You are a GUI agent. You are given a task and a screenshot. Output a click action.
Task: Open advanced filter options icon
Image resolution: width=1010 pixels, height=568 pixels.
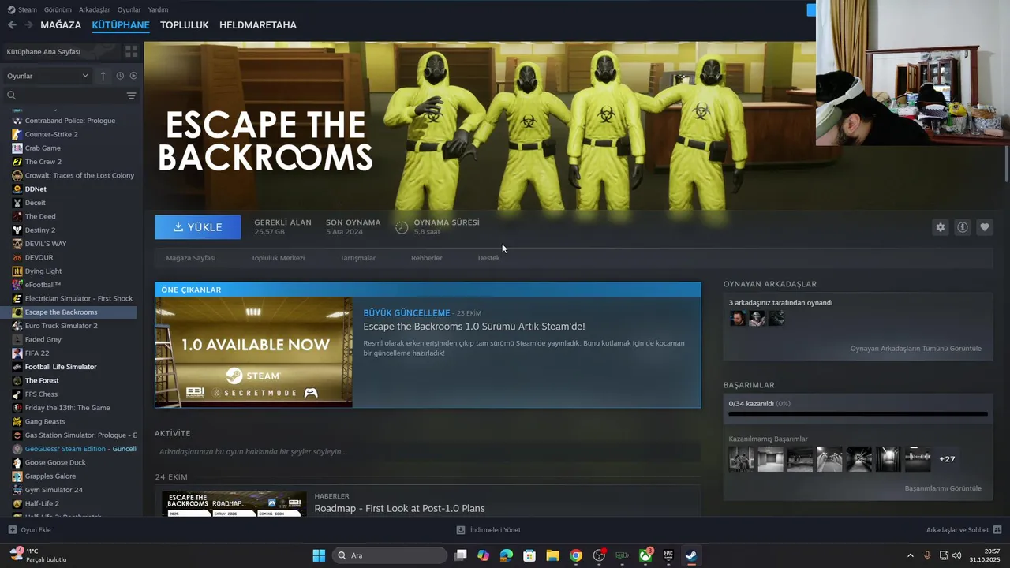131,95
